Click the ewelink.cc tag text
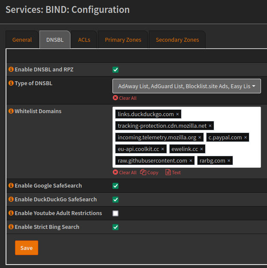This screenshot has height=268, width=267. click(185, 149)
